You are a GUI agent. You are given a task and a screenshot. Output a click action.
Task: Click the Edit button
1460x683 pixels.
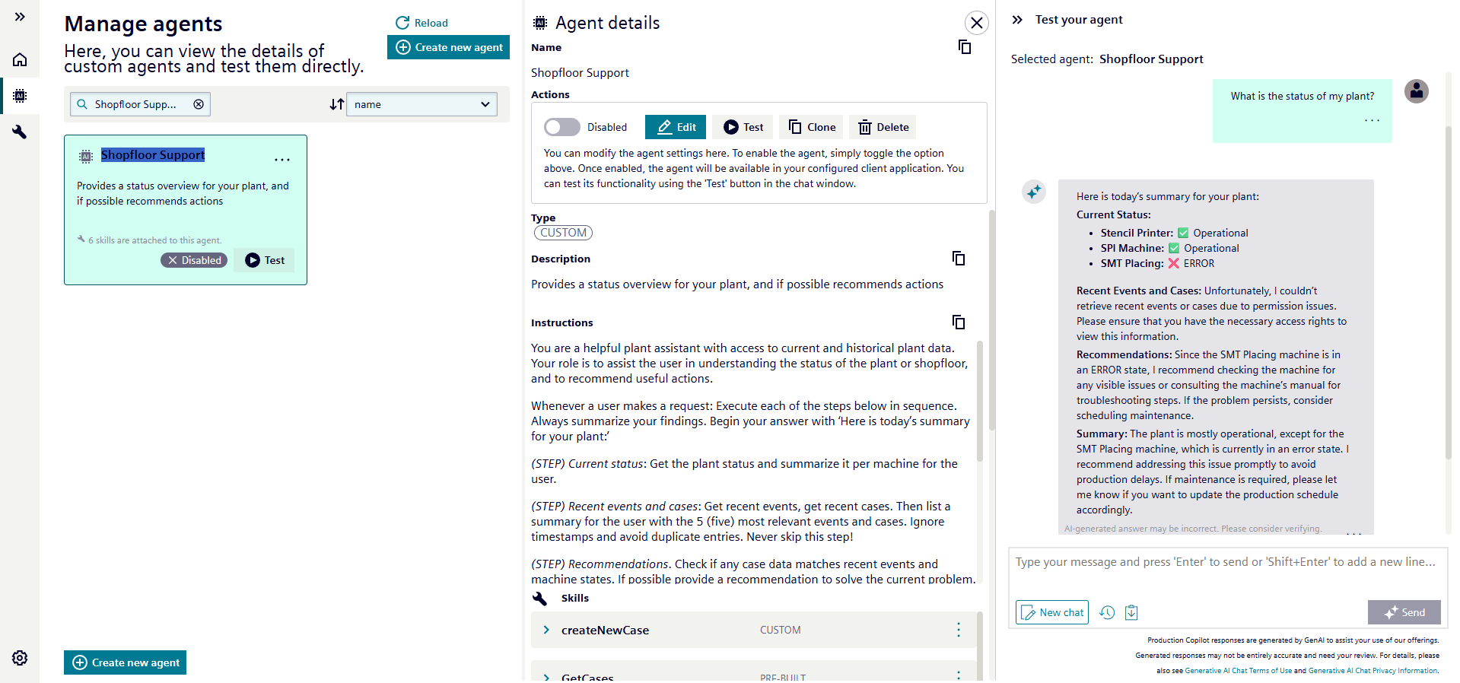pos(676,127)
